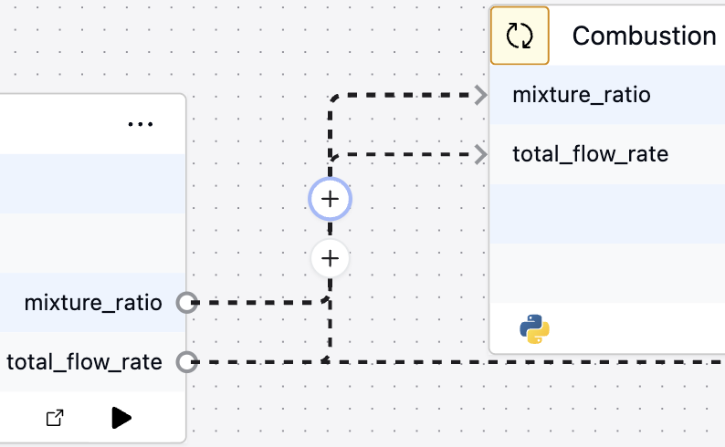Image resolution: width=725 pixels, height=447 pixels.
Task: Click the mixture_ratio input arrow on Combustion
Action: pyautogui.click(x=481, y=95)
